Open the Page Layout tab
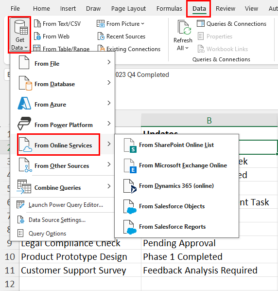278x291 pixels. click(128, 9)
